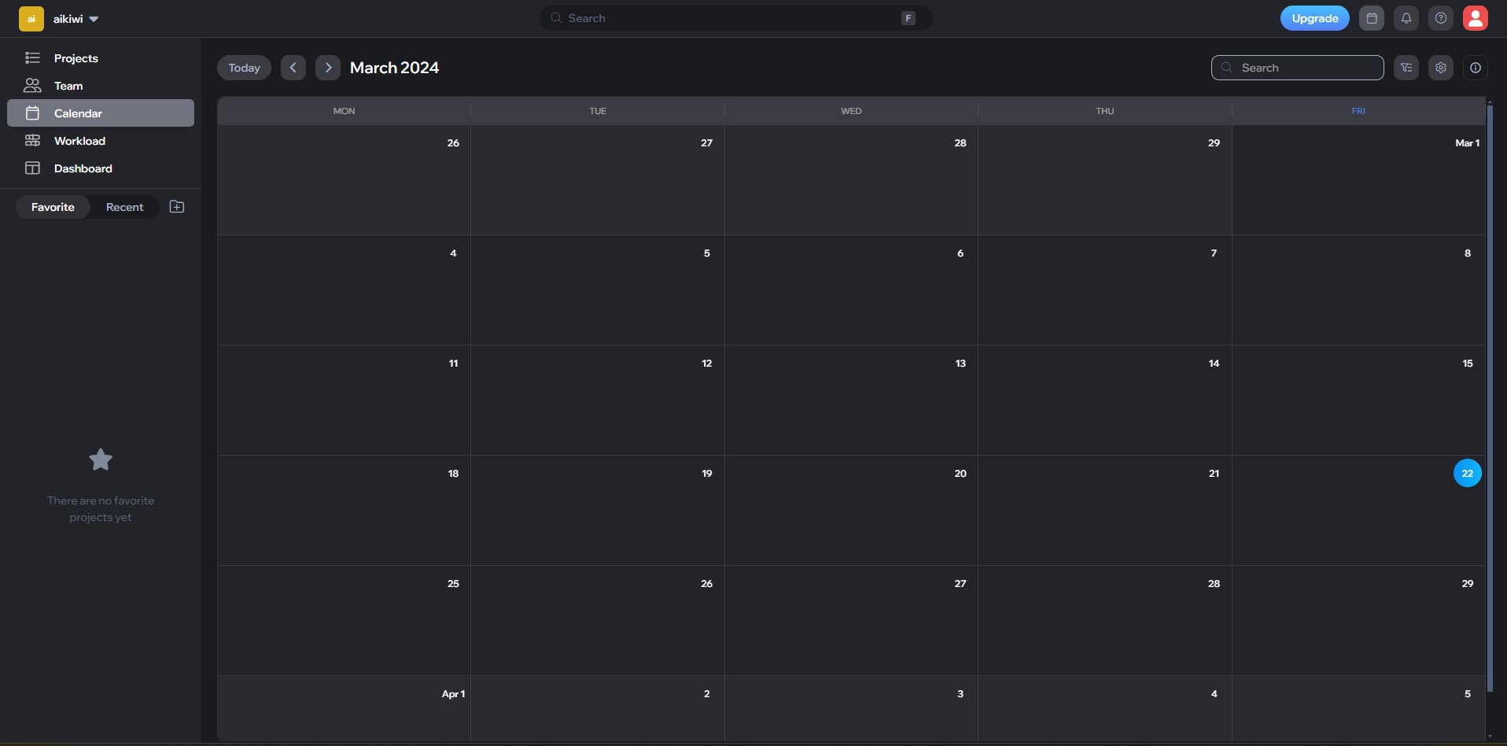Open the calendar info icon
Viewport: 1507px width, 746px height.
point(1476,68)
